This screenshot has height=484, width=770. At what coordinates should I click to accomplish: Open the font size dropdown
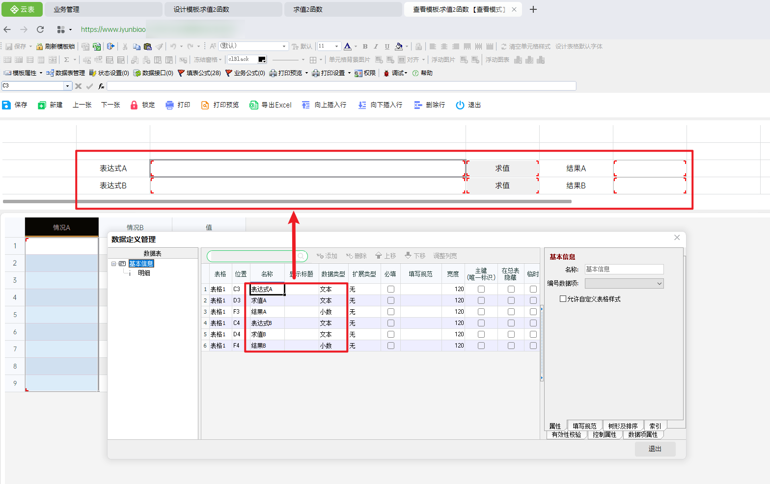[x=336, y=46]
